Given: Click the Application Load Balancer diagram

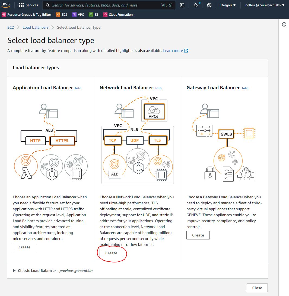Looking at the screenshot, I should 51,142.
